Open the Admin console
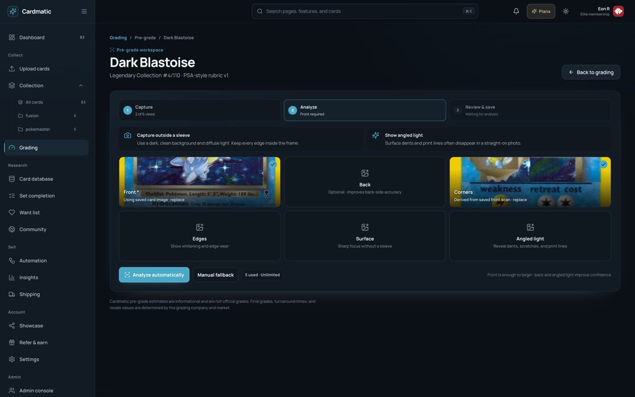The image size is (635, 397). click(x=46, y=391)
